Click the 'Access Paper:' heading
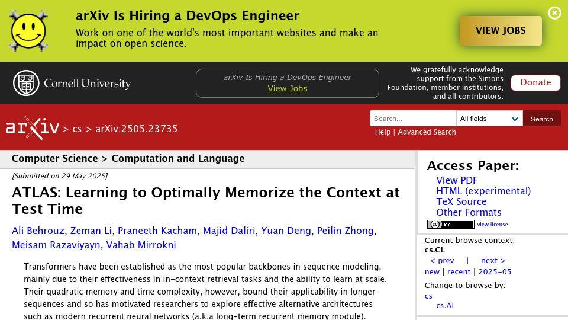568x320 pixels. (473, 165)
